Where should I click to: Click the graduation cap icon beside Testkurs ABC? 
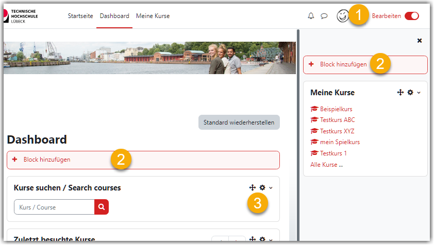tap(314, 120)
